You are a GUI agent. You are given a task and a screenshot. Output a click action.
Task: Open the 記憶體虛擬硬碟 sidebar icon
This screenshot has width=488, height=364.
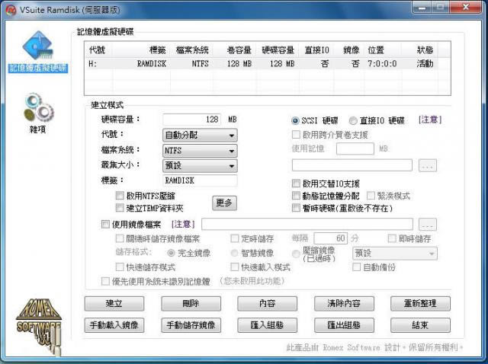(37, 51)
